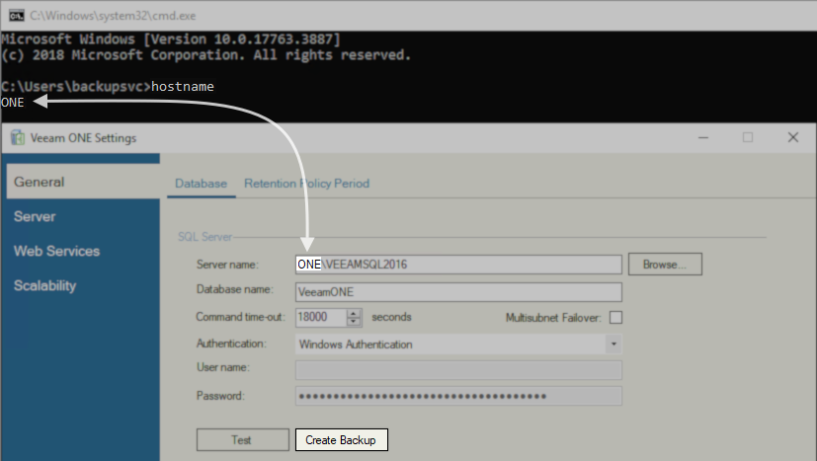Screen dimensions: 817x461
Task: Go to Web Services settings
Action: [x=56, y=251]
